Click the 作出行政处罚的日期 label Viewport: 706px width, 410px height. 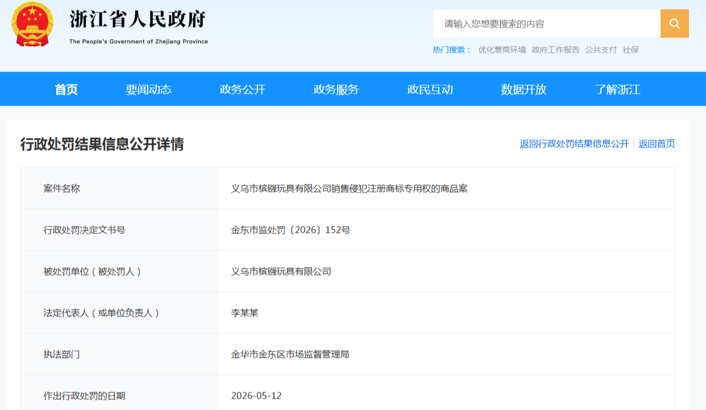coord(85,396)
